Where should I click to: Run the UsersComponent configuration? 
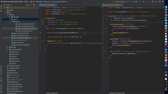click(x=130, y=2)
